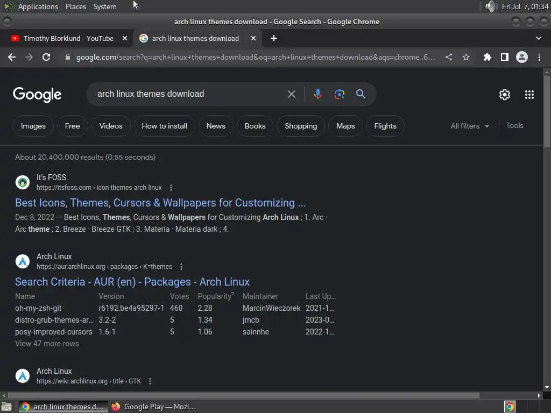Open Maps results
The height and width of the screenshot is (413, 551).
(x=345, y=126)
